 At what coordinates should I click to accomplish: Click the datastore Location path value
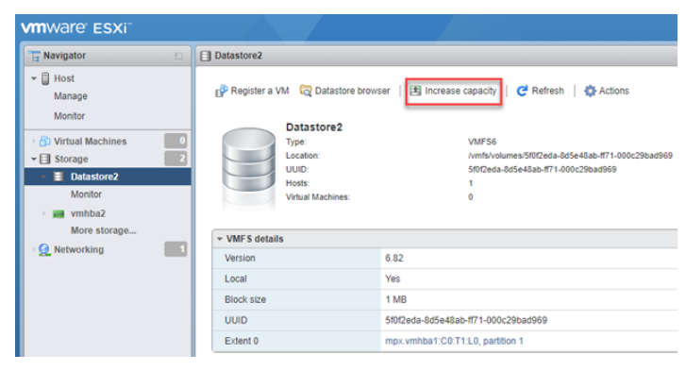point(570,156)
